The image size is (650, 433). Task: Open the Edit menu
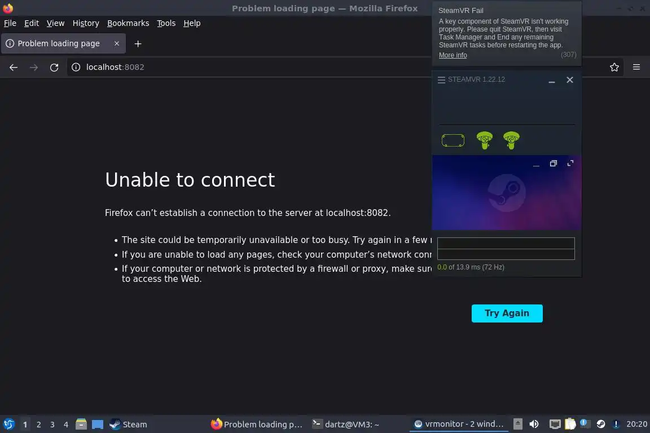(32, 23)
